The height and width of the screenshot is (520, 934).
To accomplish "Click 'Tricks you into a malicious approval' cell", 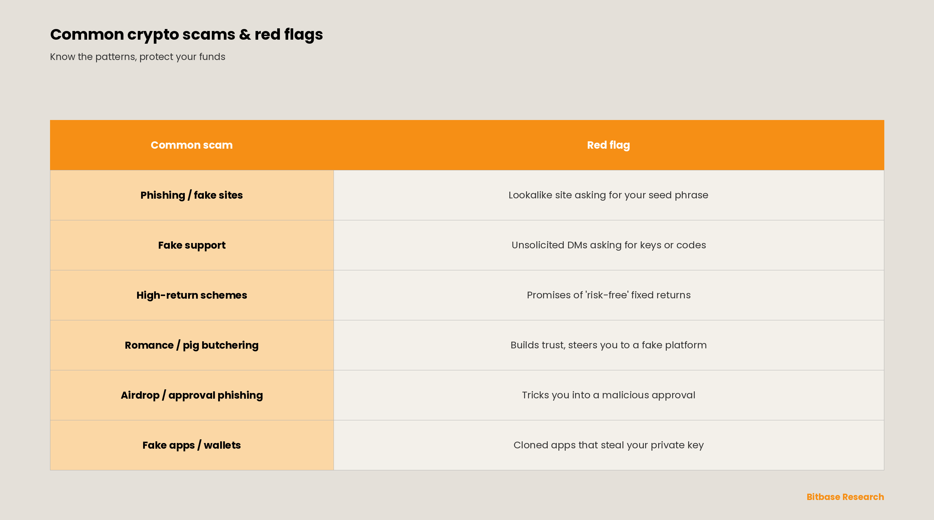I will 609,395.
